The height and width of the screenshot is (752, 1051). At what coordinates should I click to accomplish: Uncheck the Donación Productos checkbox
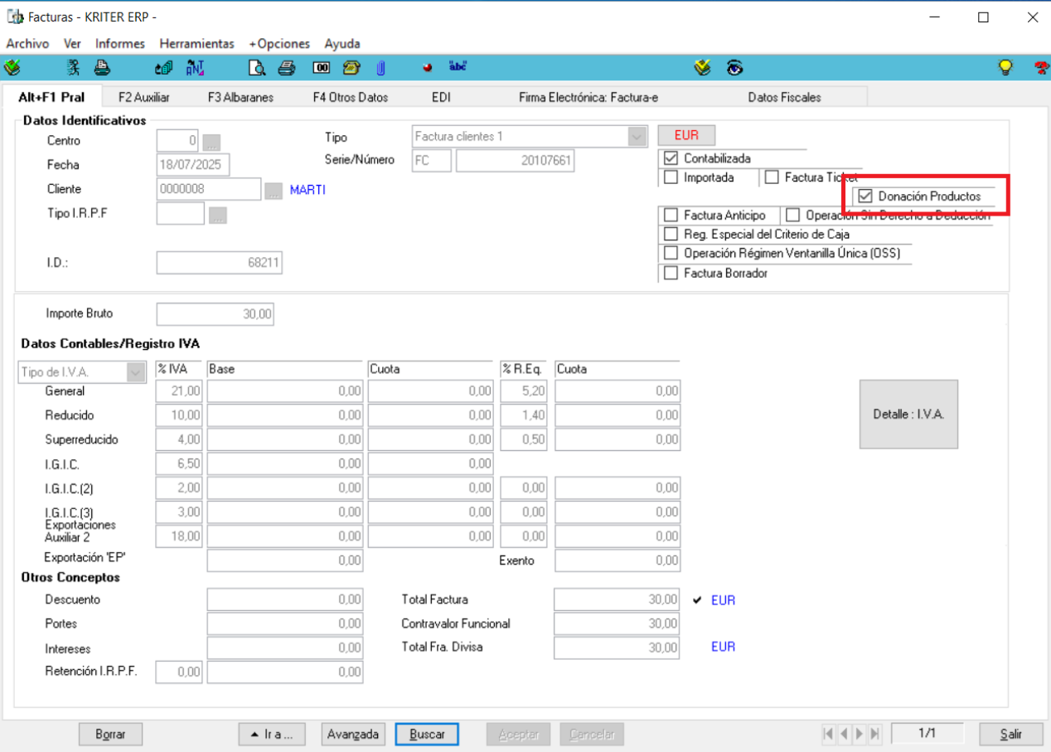pos(866,196)
